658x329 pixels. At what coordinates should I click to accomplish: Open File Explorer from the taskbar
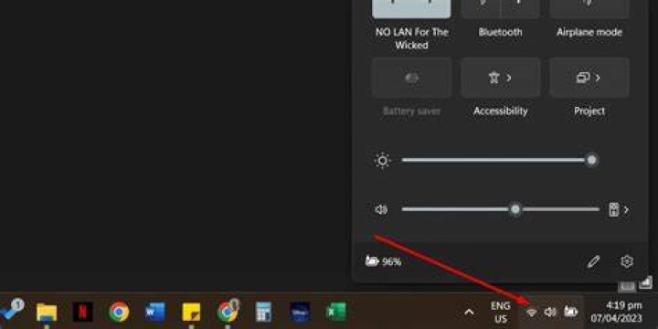tap(47, 313)
